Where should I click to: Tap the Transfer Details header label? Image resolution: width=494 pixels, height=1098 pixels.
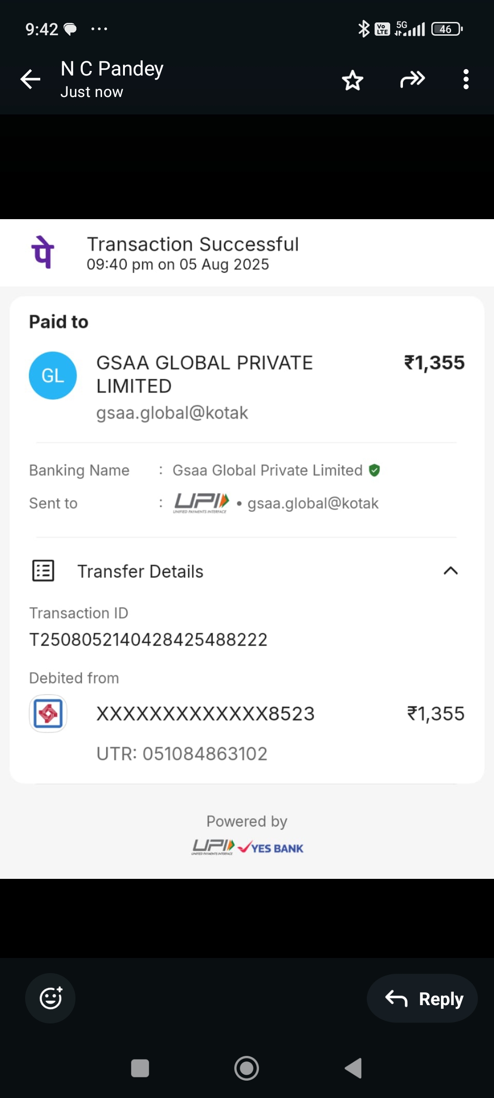140,571
